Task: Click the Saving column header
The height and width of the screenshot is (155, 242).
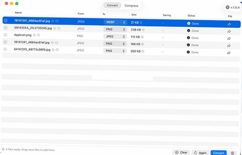Action: (x=167, y=15)
